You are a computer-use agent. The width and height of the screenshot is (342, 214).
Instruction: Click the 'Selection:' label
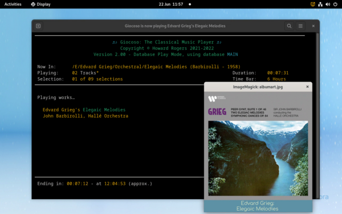(51, 79)
